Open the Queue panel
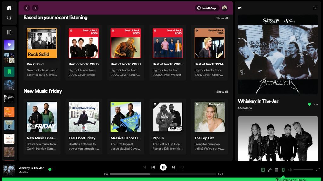323x181 pixels. 276,170
